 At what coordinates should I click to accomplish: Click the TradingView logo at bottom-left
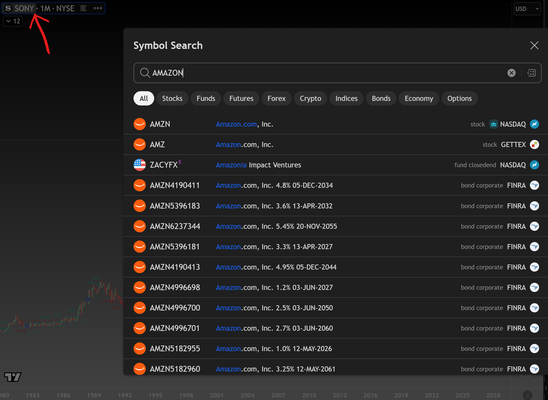click(13, 377)
